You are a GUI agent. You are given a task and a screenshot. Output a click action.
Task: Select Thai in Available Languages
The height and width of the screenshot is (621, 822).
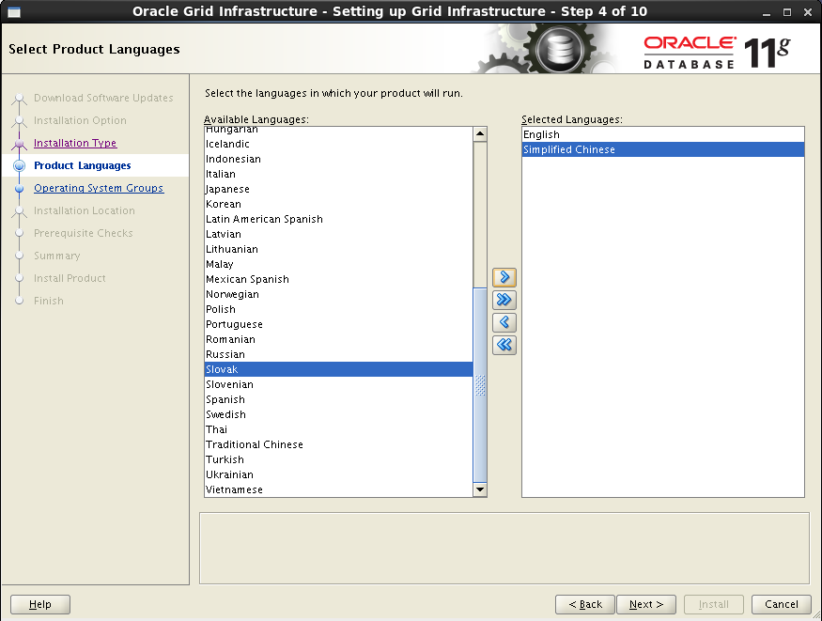[x=338, y=429]
